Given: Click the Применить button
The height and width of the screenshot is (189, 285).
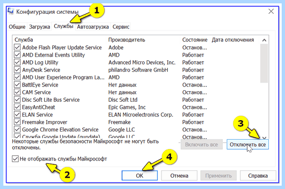Looking at the screenshot, I should (x=218, y=176).
